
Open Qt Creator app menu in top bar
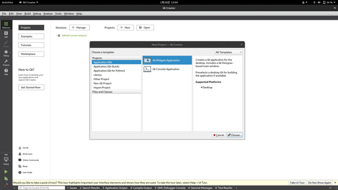coord(29,2)
